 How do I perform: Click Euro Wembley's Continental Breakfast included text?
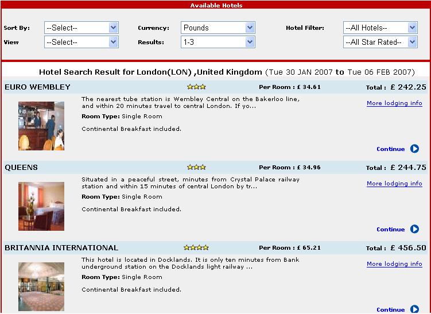[131, 129]
